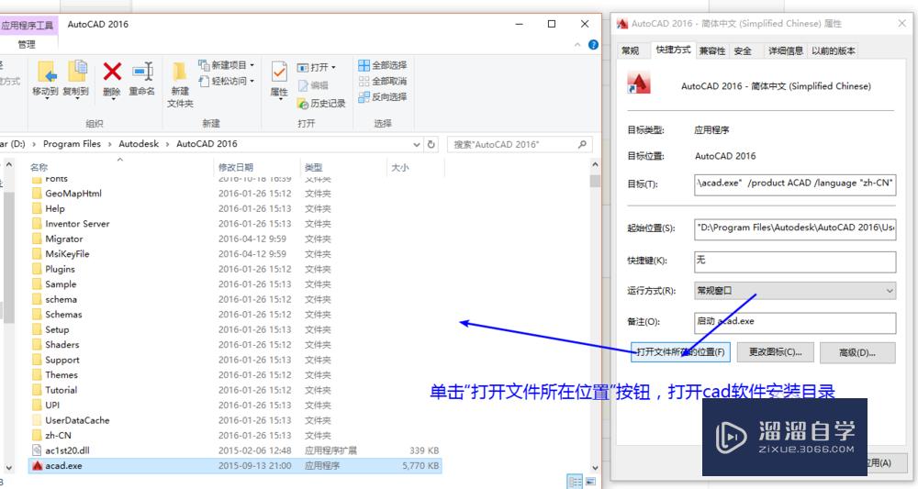Click the search magnifier icon
Screen dimensions: 918x489
tap(582, 144)
